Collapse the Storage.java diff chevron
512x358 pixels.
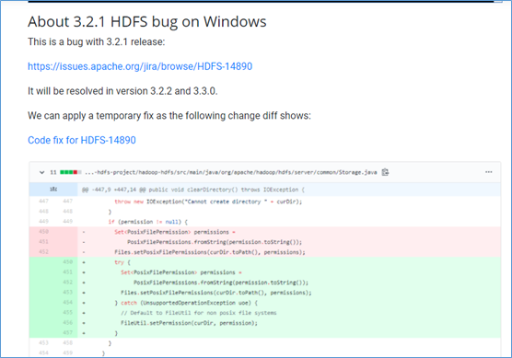pyautogui.click(x=41, y=172)
